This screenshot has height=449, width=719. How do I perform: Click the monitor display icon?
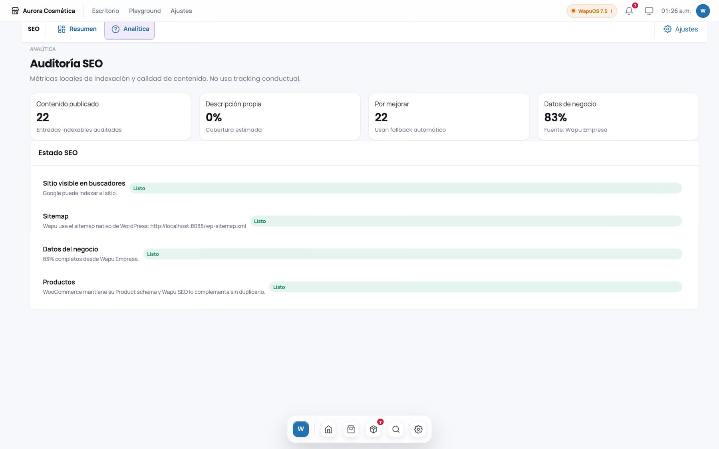click(649, 11)
